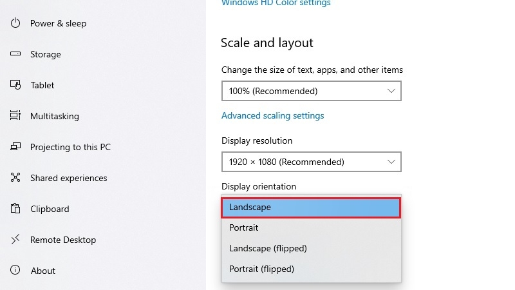Open Windows HD Color settings link

pos(276,3)
